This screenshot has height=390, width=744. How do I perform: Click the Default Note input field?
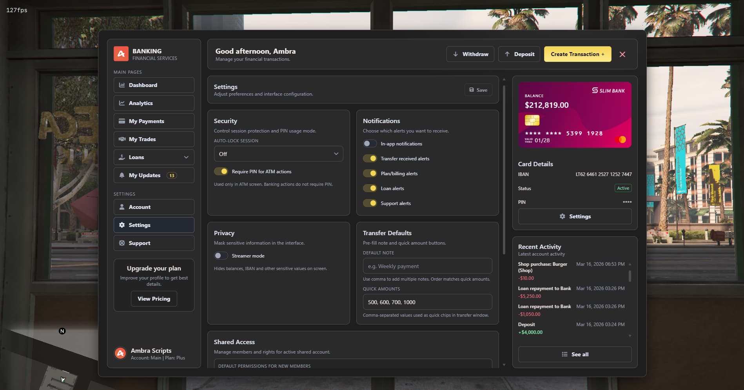(427, 266)
